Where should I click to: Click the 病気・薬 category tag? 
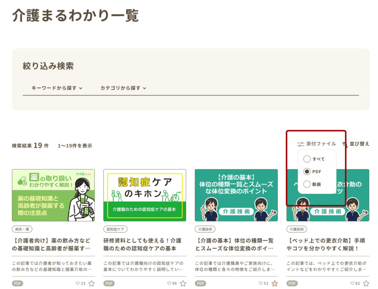[x=22, y=229]
